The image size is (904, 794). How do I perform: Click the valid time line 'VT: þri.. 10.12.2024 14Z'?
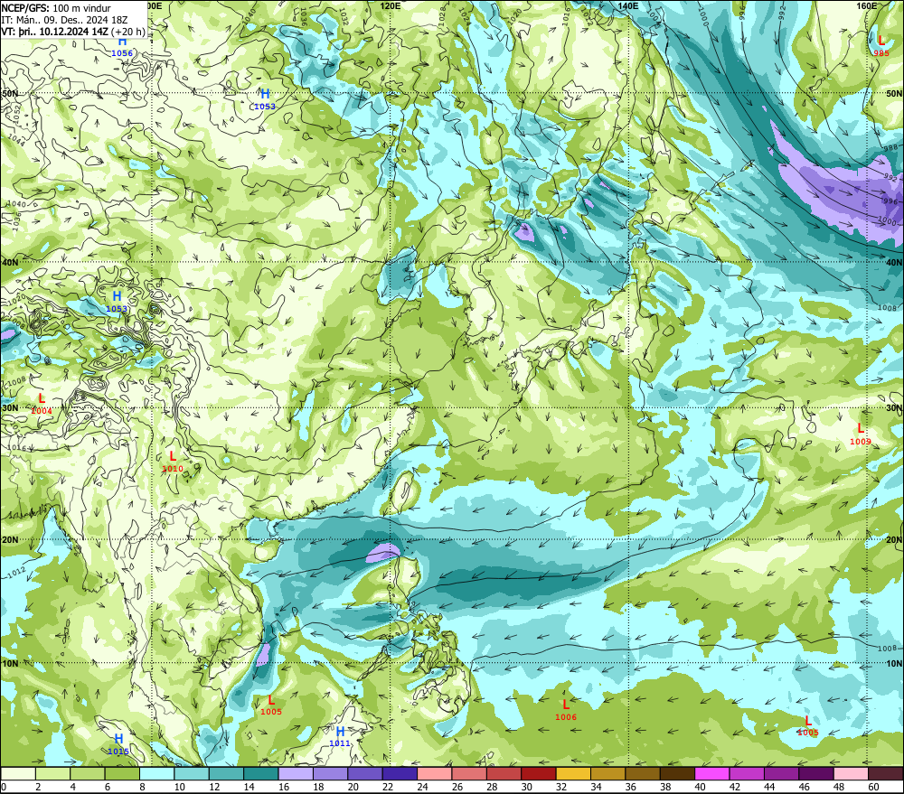(x=55, y=31)
